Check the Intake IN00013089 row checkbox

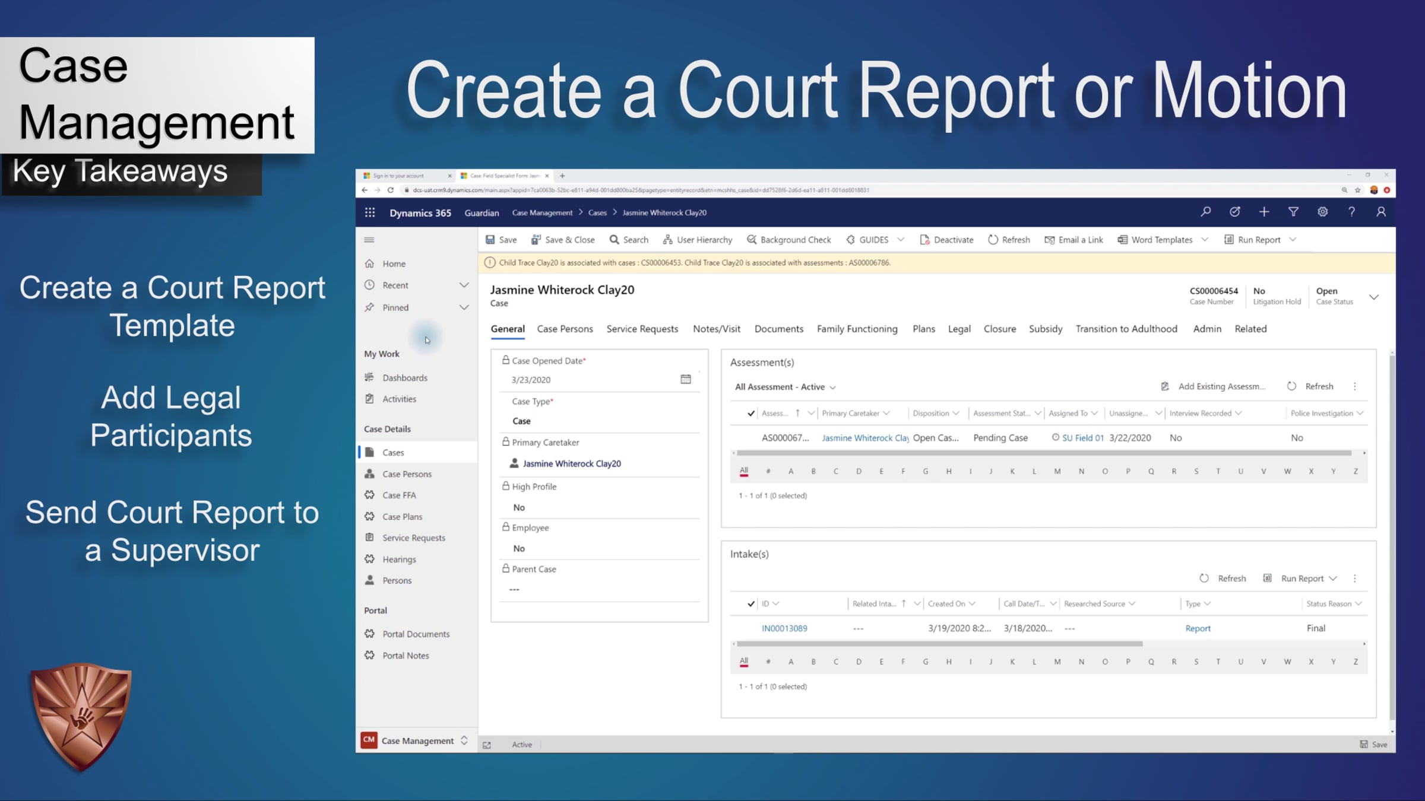[x=750, y=628]
